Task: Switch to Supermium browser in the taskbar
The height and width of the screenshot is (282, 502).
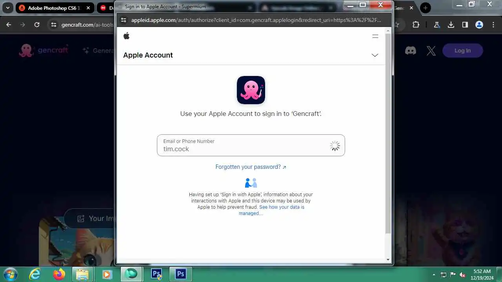Action: 131,274
